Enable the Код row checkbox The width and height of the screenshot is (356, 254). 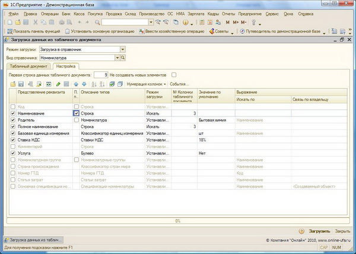click(13, 107)
